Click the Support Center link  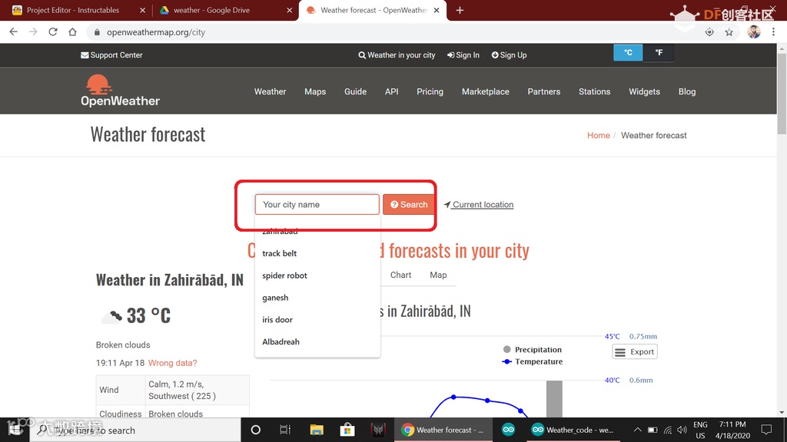[111, 55]
